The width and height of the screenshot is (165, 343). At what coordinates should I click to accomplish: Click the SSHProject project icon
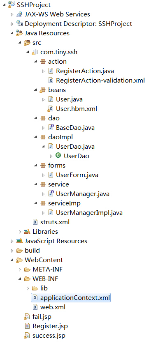(12, 5)
